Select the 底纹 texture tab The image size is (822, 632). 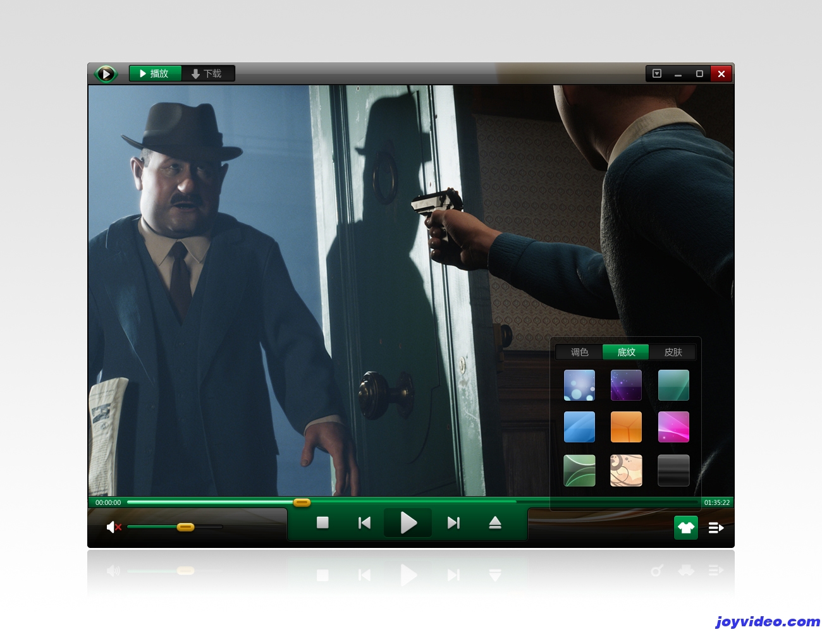coord(626,352)
